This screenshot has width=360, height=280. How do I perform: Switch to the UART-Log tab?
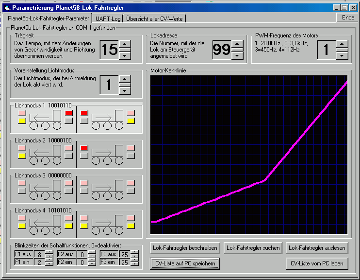tap(107, 18)
